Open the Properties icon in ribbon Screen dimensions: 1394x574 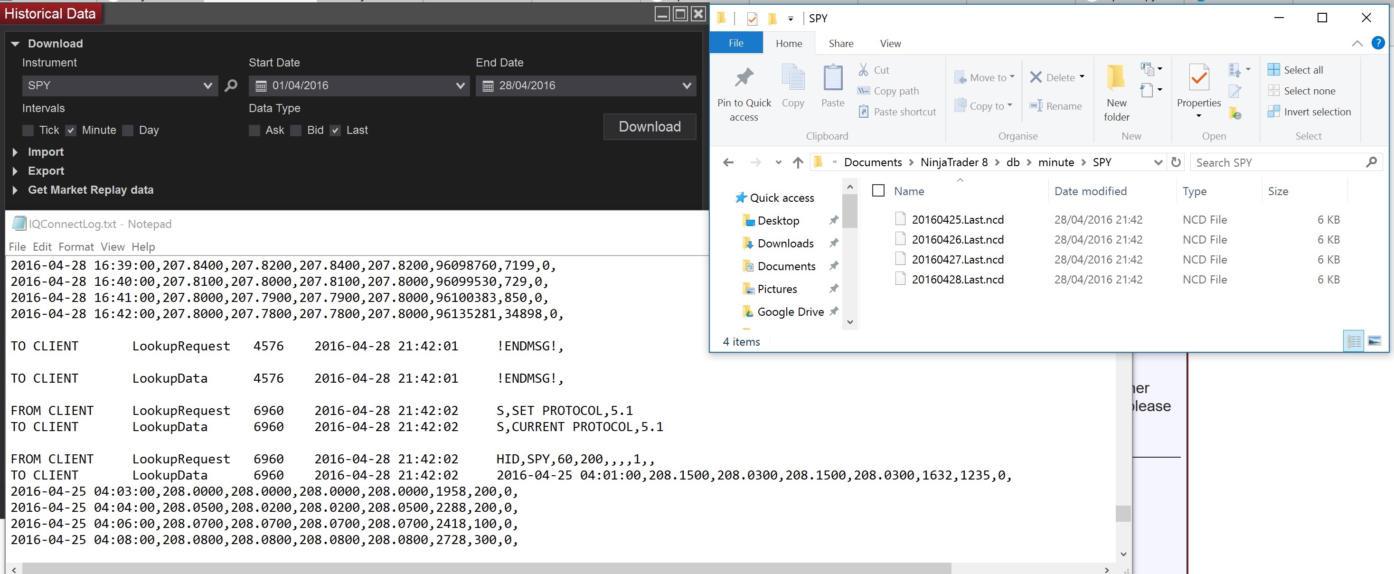tap(1199, 78)
